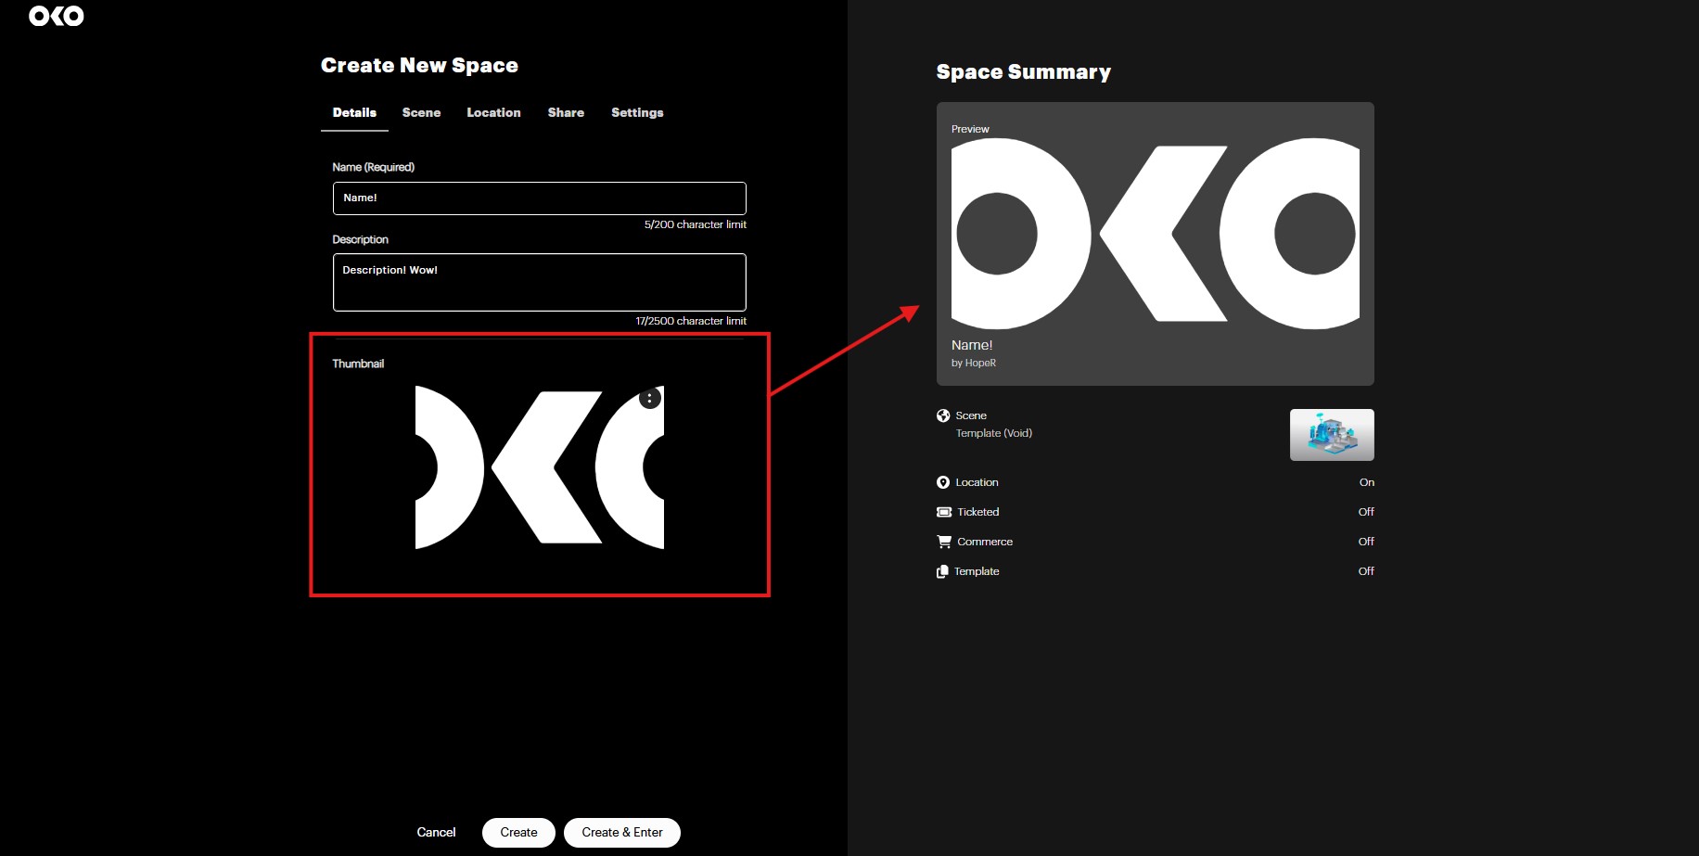This screenshot has height=856, width=1699.
Task: Click inside the Description text box
Action: (539, 282)
